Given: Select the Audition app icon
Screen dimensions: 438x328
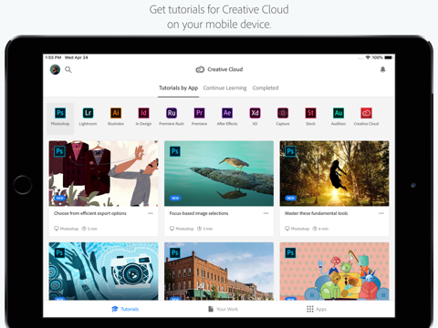Looking at the screenshot, I should pos(339,113).
